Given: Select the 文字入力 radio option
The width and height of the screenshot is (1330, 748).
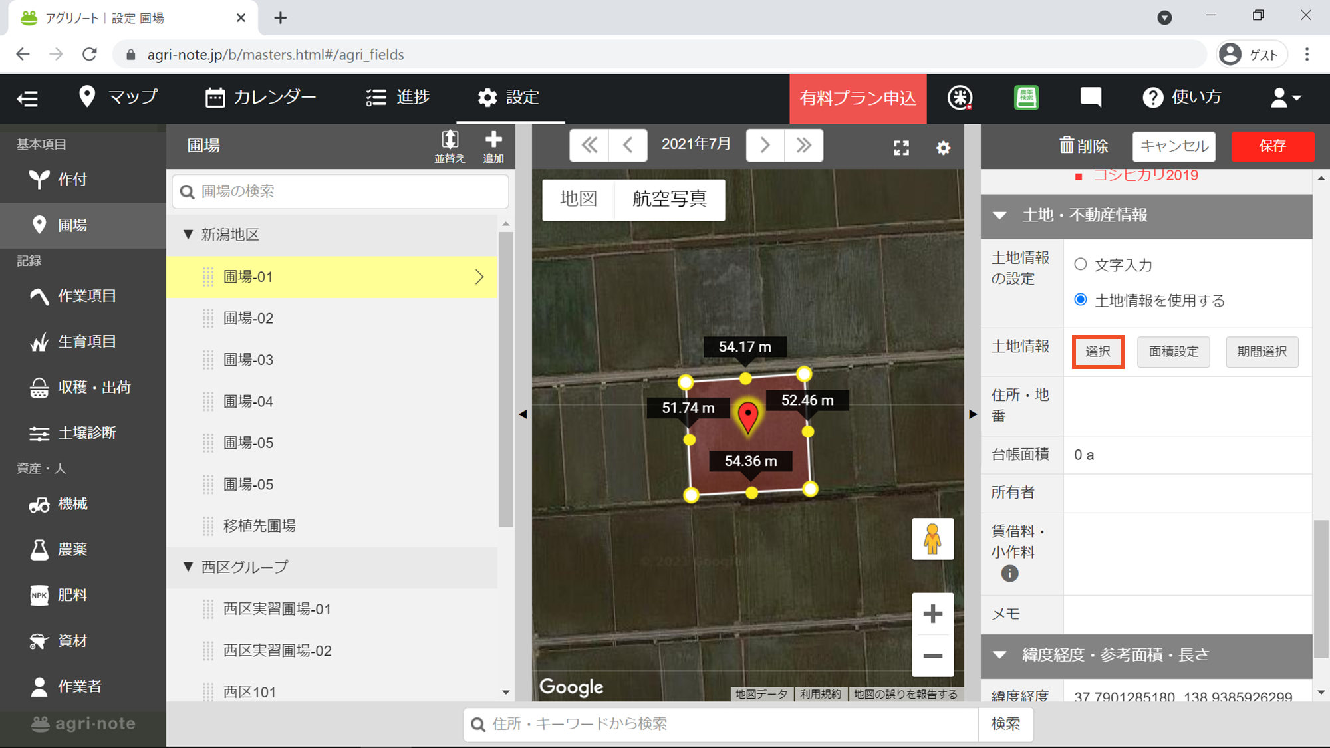Looking at the screenshot, I should 1081,265.
